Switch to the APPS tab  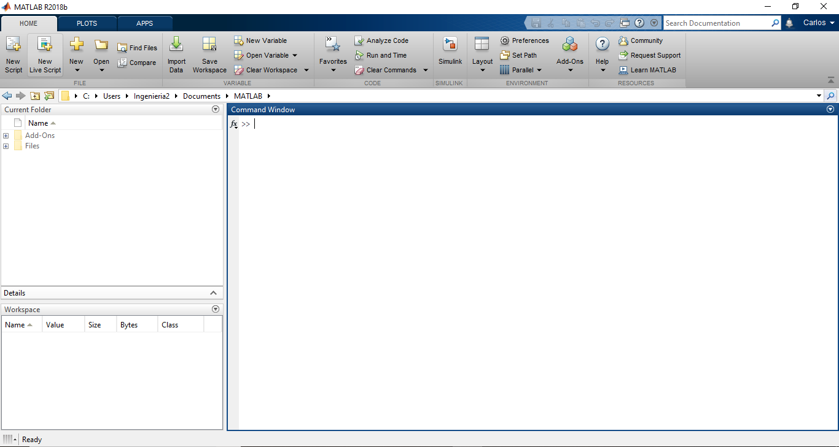pos(145,23)
